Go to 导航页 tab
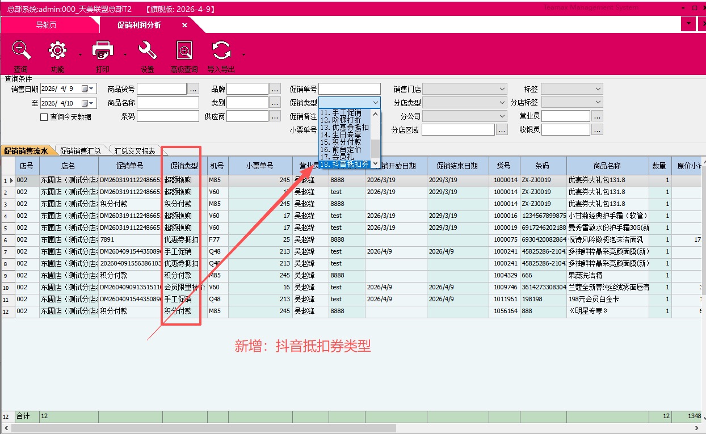The height and width of the screenshot is (434, 706). point(46,26)
